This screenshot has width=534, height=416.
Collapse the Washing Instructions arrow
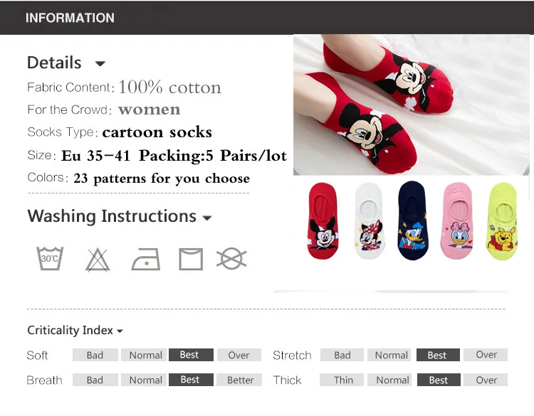coord(207,218)
